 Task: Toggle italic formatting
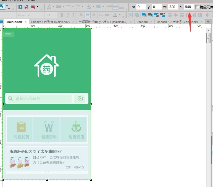coord(68,15)
